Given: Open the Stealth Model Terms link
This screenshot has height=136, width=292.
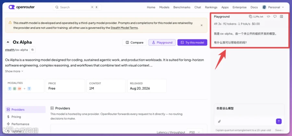Looking at the screenshot, I should [x=124, y=28].
